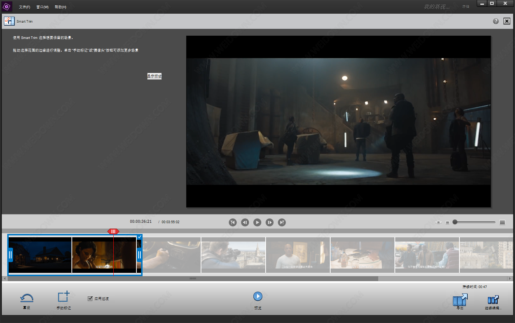
Task: Click the video monitor preview area
Action: tap(339, 121)
